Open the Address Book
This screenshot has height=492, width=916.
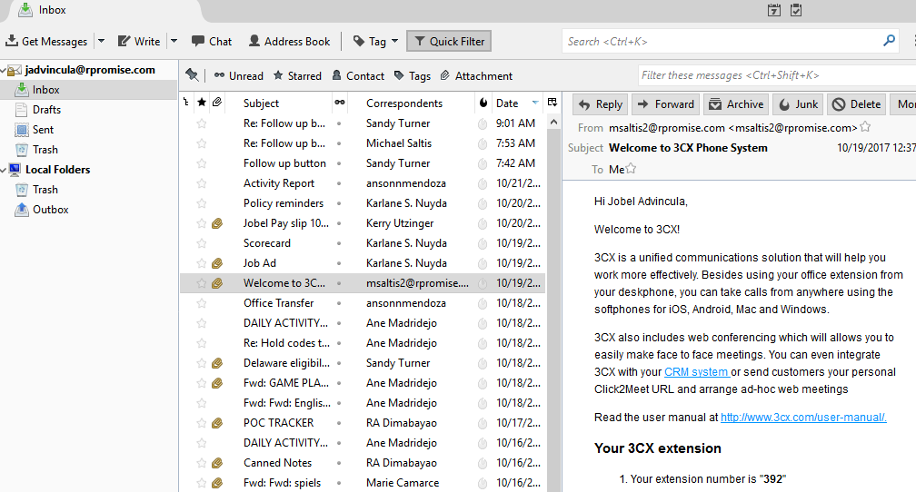[289, 41]
